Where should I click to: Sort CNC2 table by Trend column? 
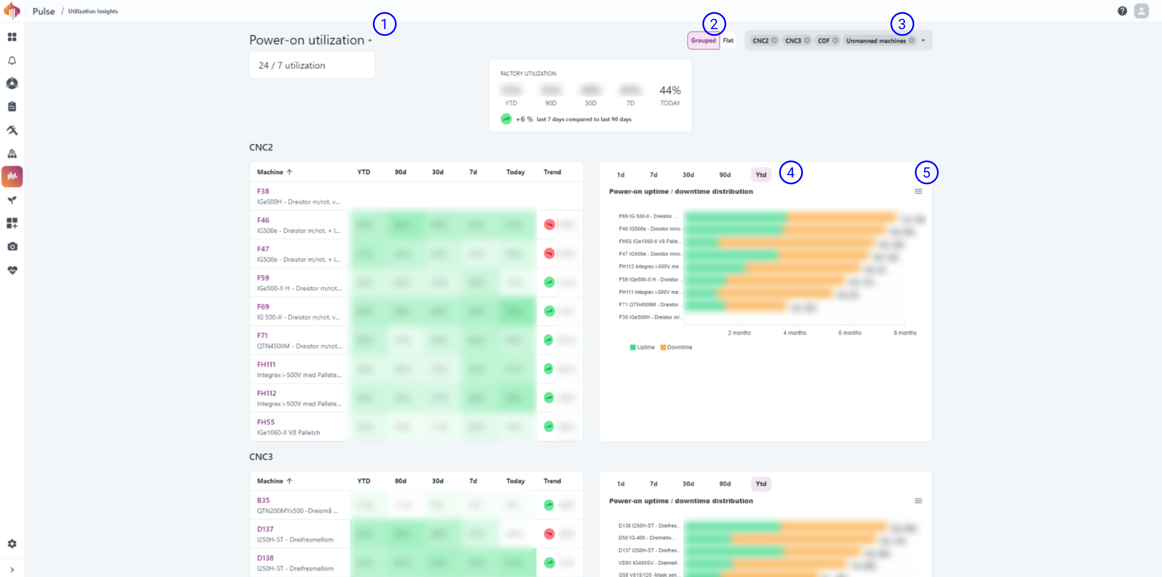(x=552, y=172)
